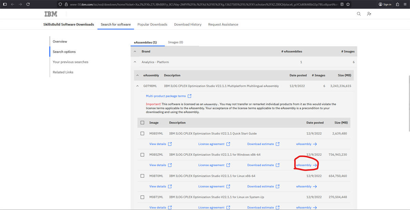Image resolution: width=410 pixels, height=210 pixels.
Task: Open the Download History tab
Action: 188,25
